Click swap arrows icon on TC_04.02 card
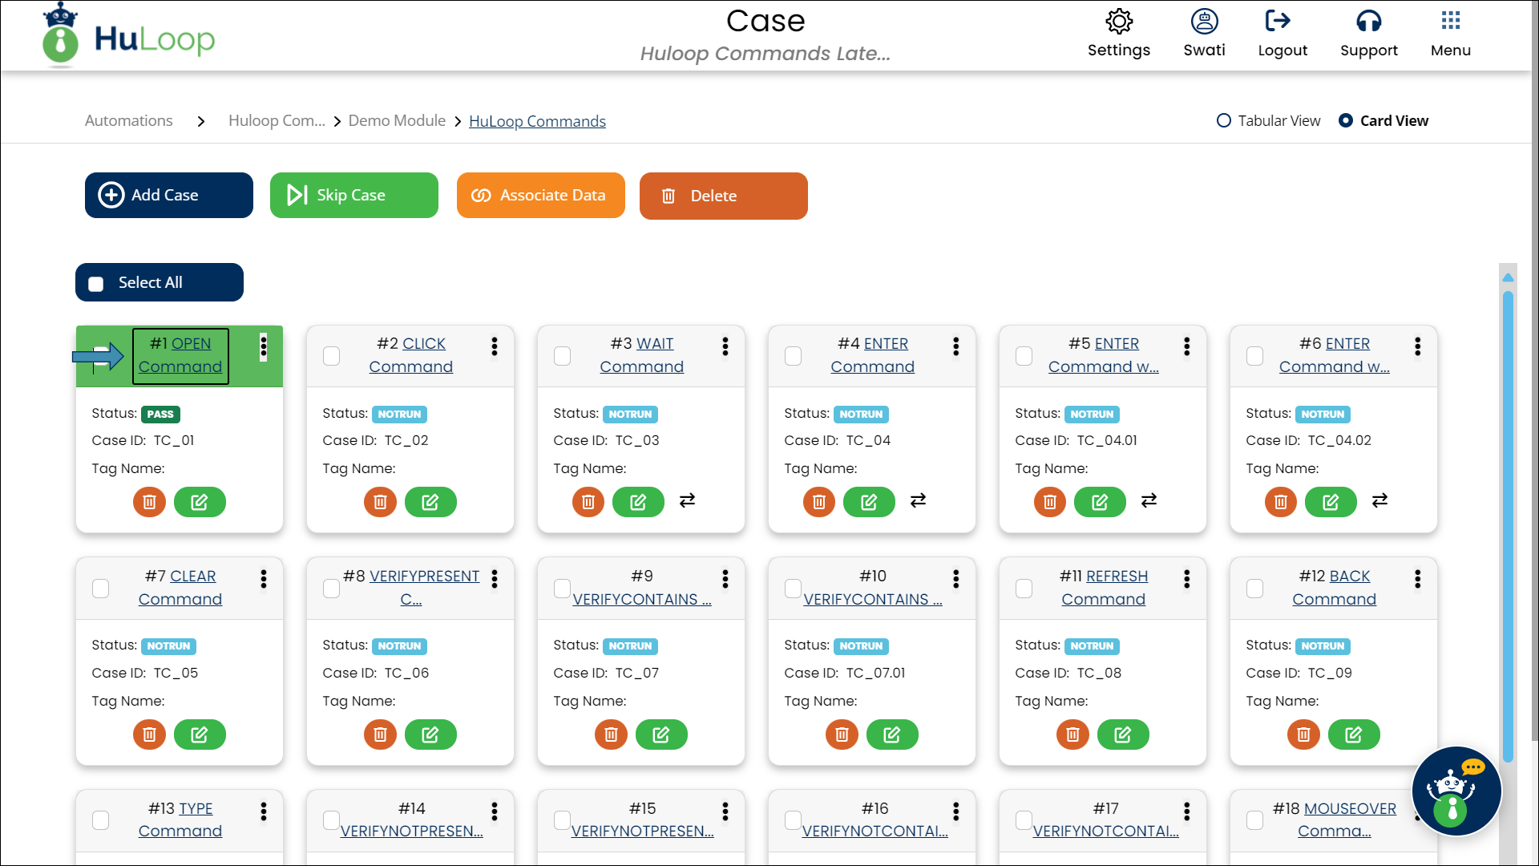The image size is (1539, 866). click(x=1379, y=500)
